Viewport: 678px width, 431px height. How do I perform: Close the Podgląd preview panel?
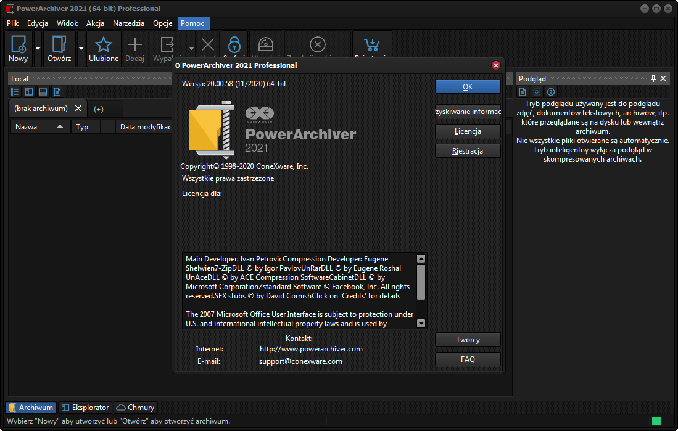(x=663, y=78)
